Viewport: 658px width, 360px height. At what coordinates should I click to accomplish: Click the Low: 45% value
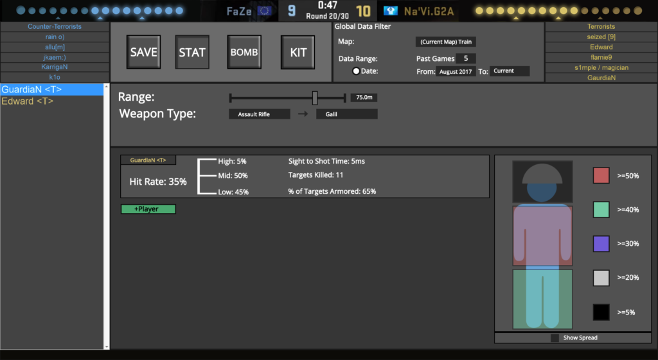coord(233,192)
